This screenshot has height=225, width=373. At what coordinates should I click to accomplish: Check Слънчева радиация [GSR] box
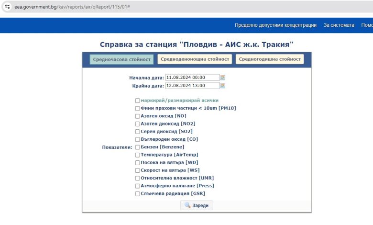pyautogui.click(x=138, y=194)
